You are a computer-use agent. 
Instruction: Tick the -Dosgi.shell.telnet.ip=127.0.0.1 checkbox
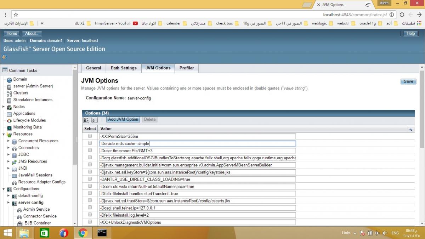pyautogui.click(x=90, y=208)
